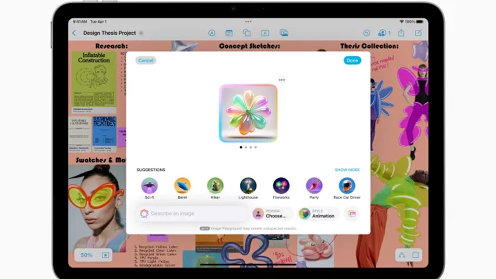
Task: Pick the Lighthouse suggestion icon
Action: click(x=248, y=186)
